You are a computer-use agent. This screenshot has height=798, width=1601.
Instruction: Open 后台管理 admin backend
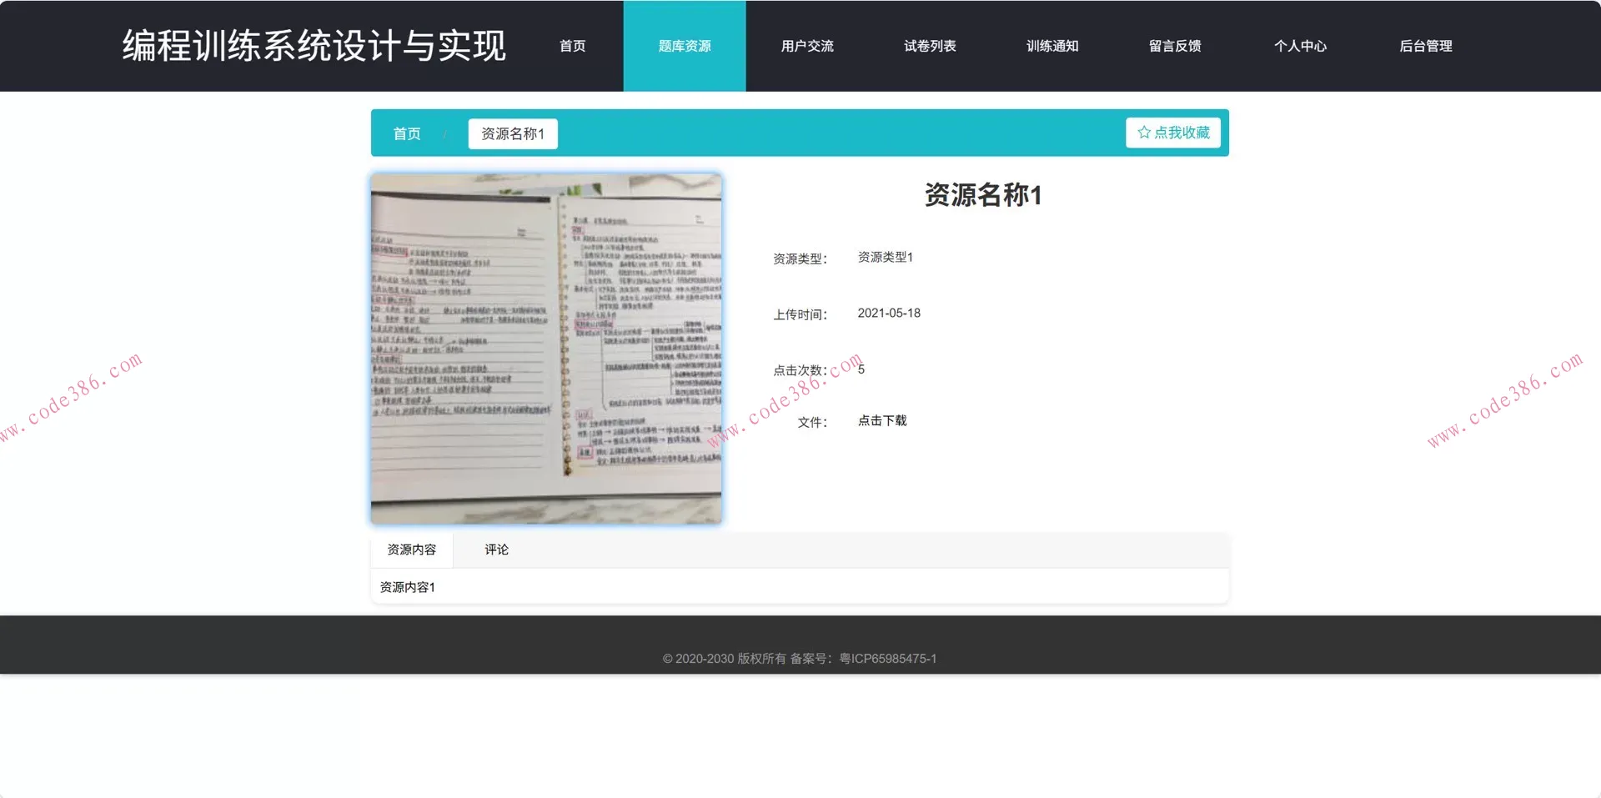point(1426,46)
